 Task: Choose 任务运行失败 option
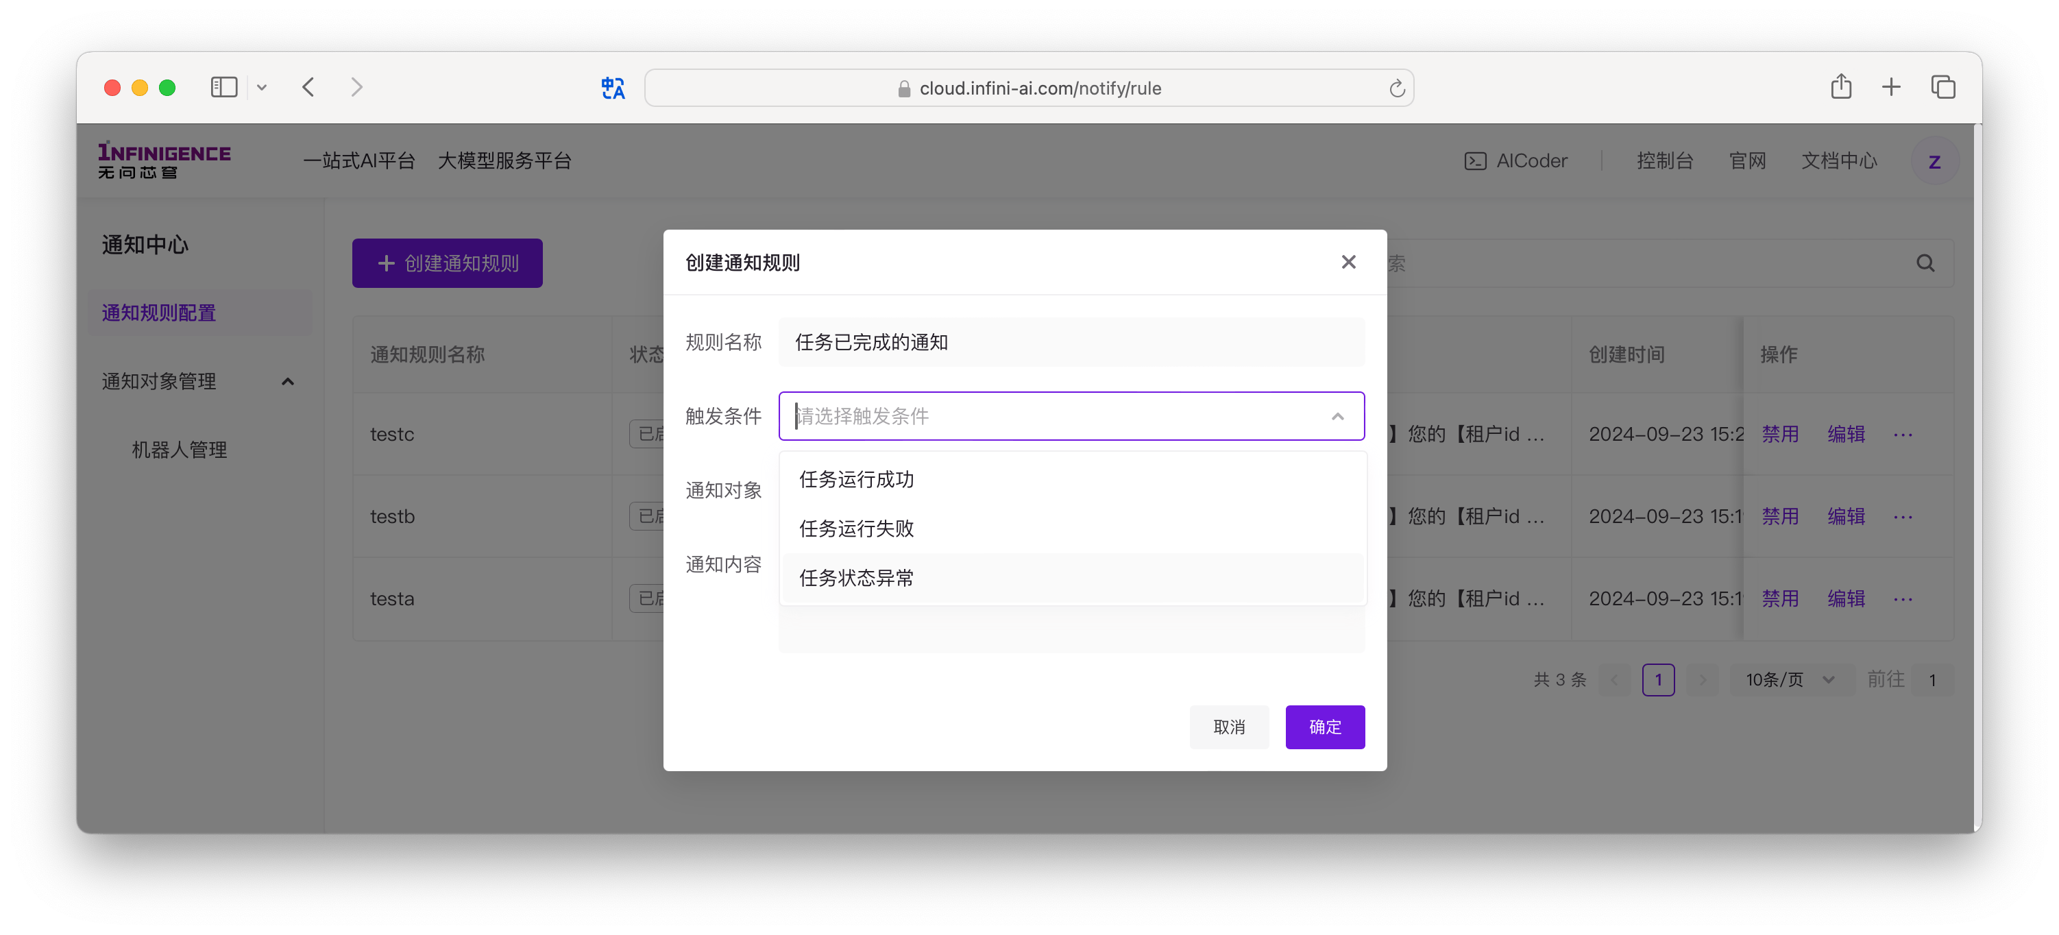[1073, 529]
